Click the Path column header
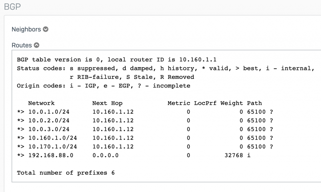 coord(254,103)
